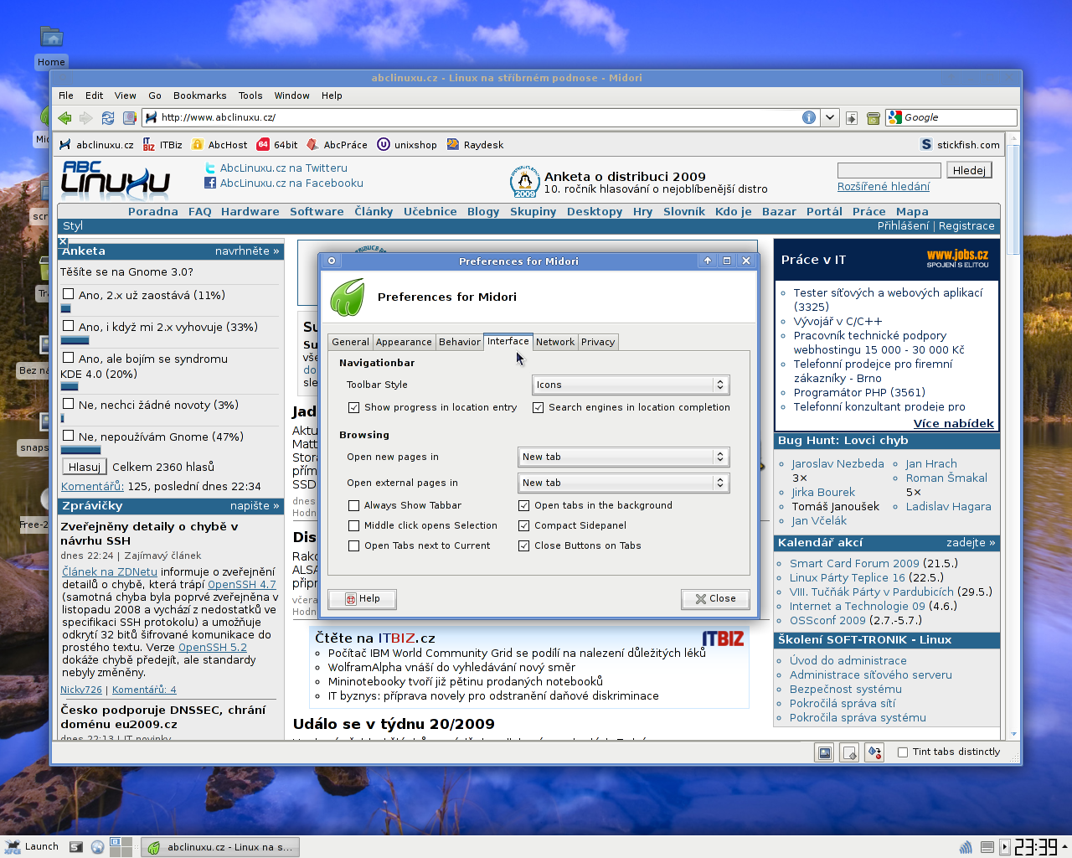The width and height of the screenshot is (1072, 858).
Task: Open unixshop bookmark in bookmarks bar
Action: point(407,145)
